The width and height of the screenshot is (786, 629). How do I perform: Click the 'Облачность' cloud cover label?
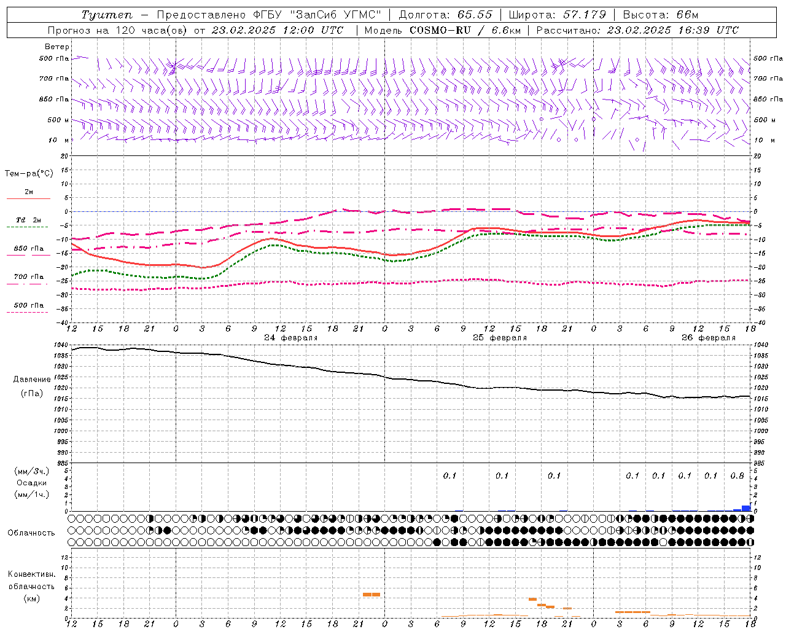coord(31,533)
